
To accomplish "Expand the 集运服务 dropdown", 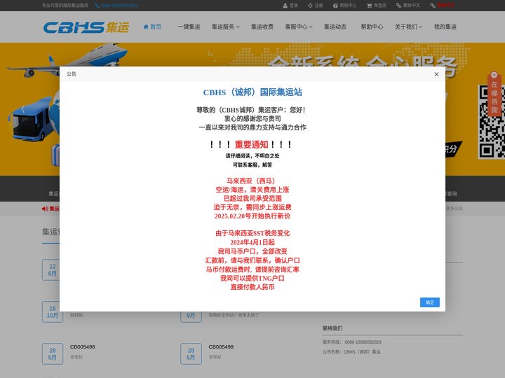I will pyautogui.click(x=225, y=27).
